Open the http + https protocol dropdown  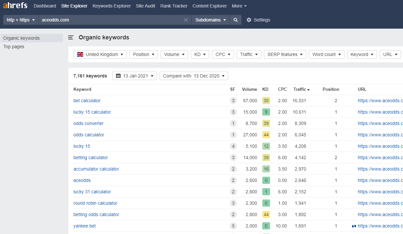[20, 20]
